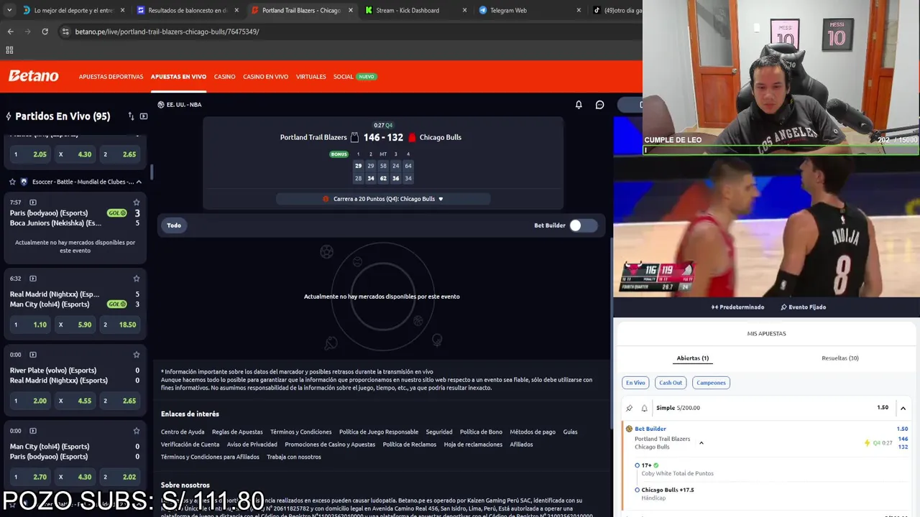Image resolution: width=920 pixels, height=517 pixels.
Task: Open Reglas de Apuestas link
Action: 237,432
